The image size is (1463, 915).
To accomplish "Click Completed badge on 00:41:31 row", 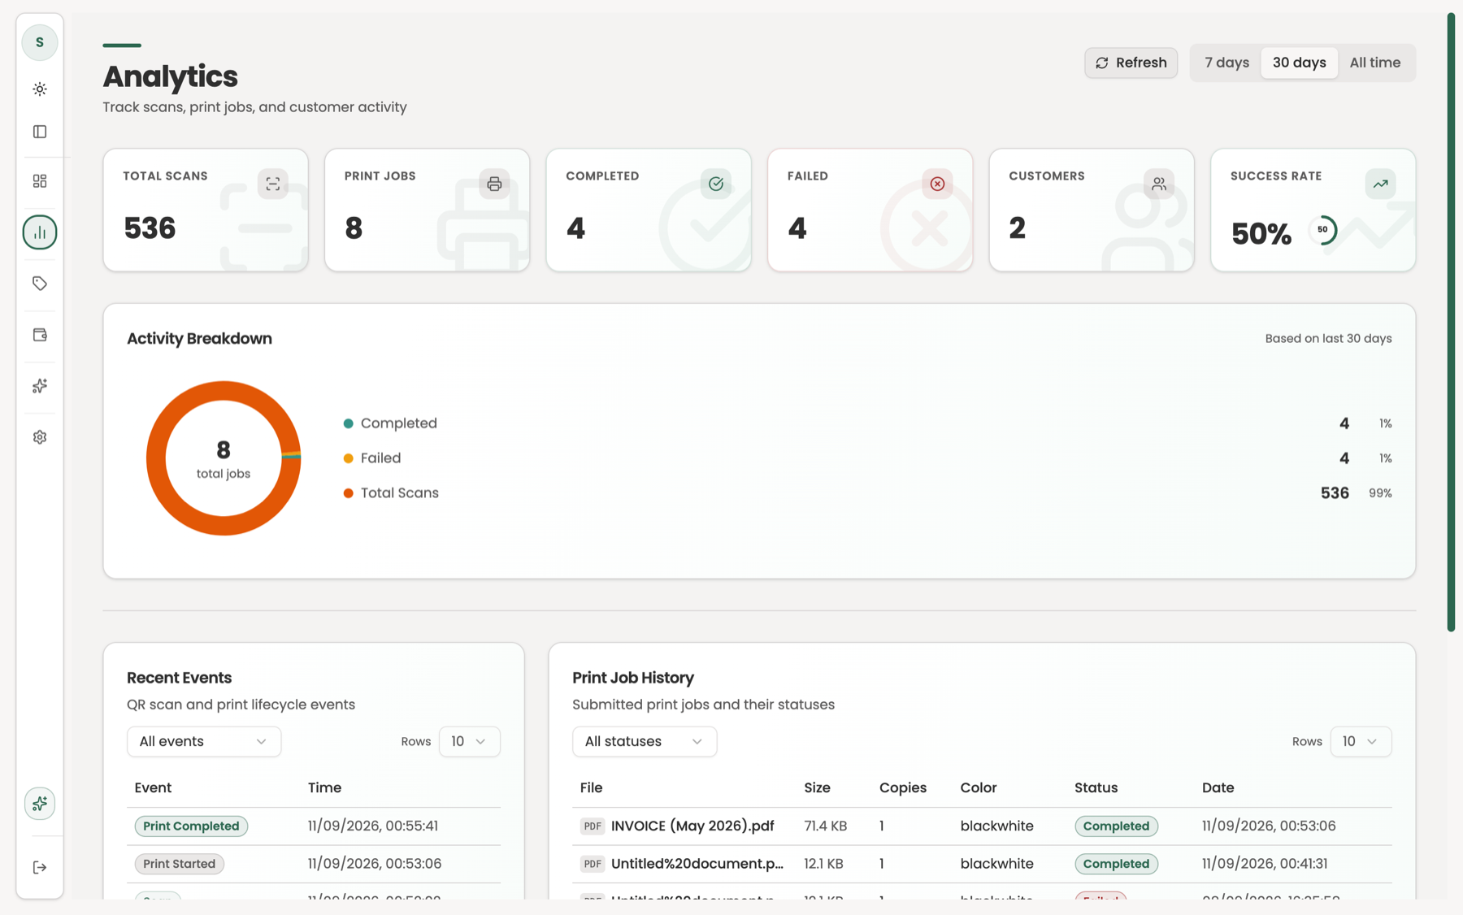I will tap(1116, 864).
